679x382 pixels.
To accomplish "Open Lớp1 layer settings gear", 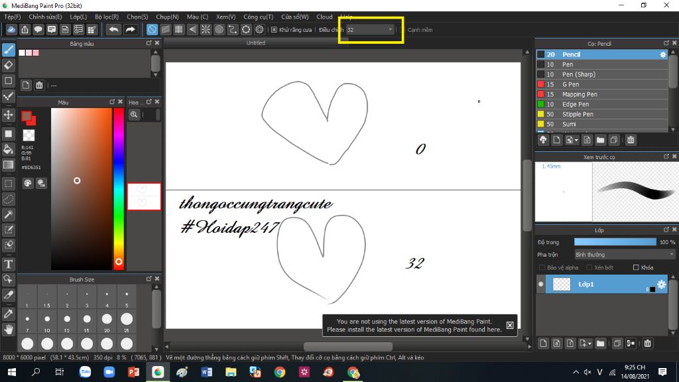I will click(x=661, y=284).
